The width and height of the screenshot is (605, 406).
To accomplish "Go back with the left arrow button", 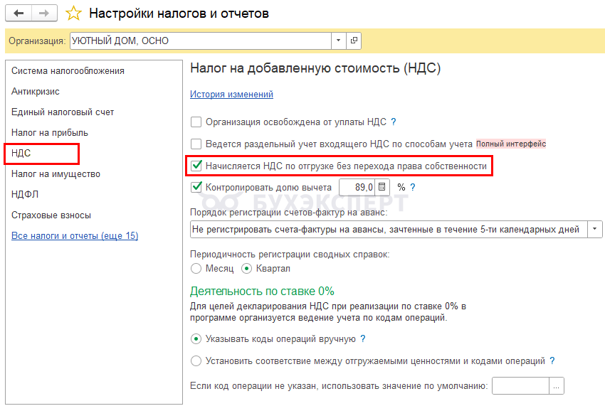I will (19, 13).
